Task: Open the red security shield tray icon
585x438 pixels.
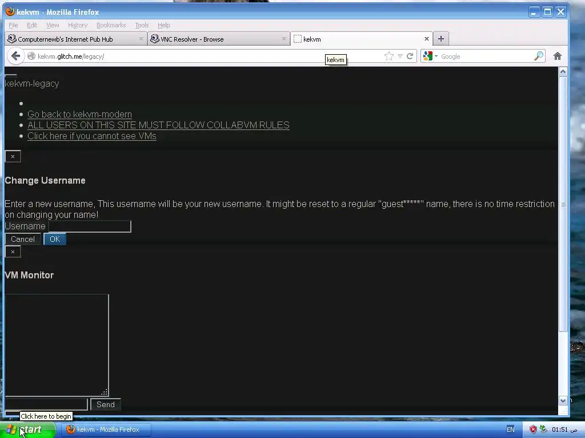Action: (x=533, y=429)
